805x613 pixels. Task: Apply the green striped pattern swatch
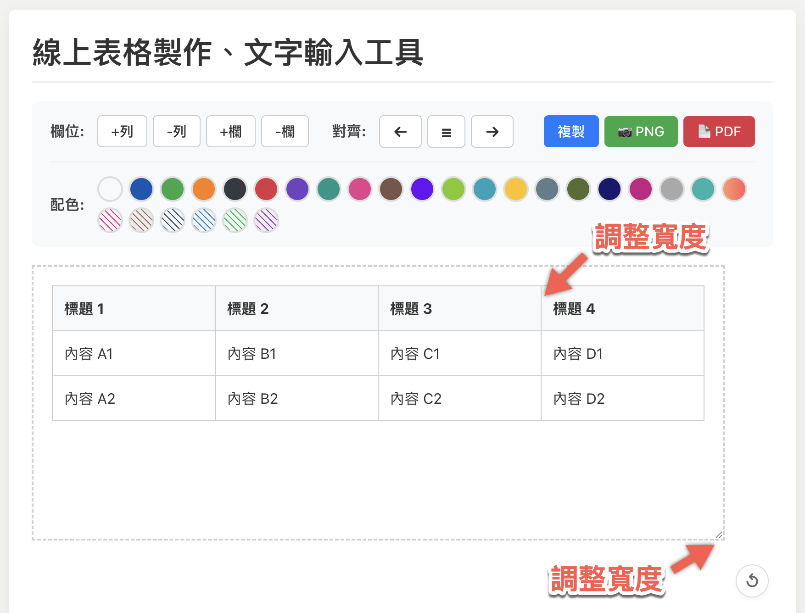(235, 220)
